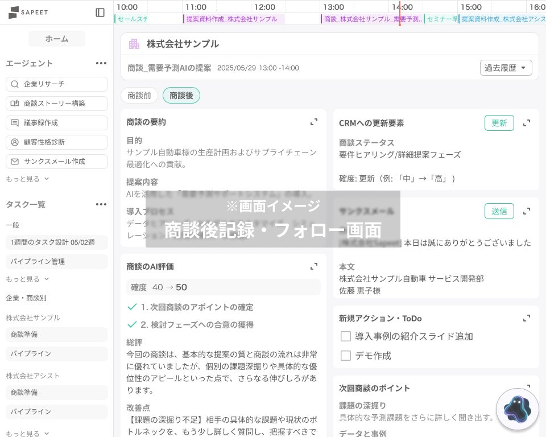Select the 提案資料作成_株式会社アシス event

[502, 19]
